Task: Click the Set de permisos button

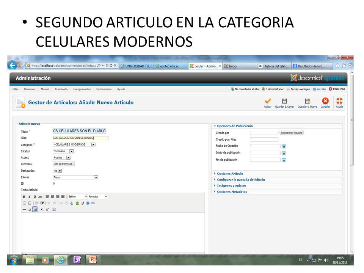Action: (63, 164)
